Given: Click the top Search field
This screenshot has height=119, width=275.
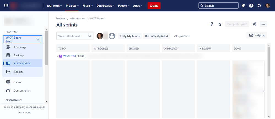Looking at the screenshot, I should 219,5.
